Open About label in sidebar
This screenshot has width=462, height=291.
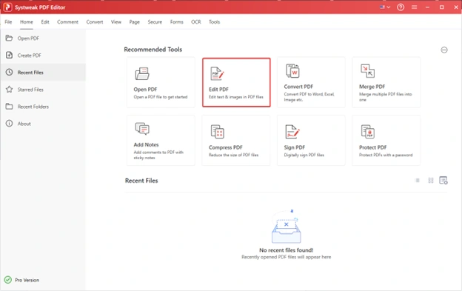tap(24, 124)
